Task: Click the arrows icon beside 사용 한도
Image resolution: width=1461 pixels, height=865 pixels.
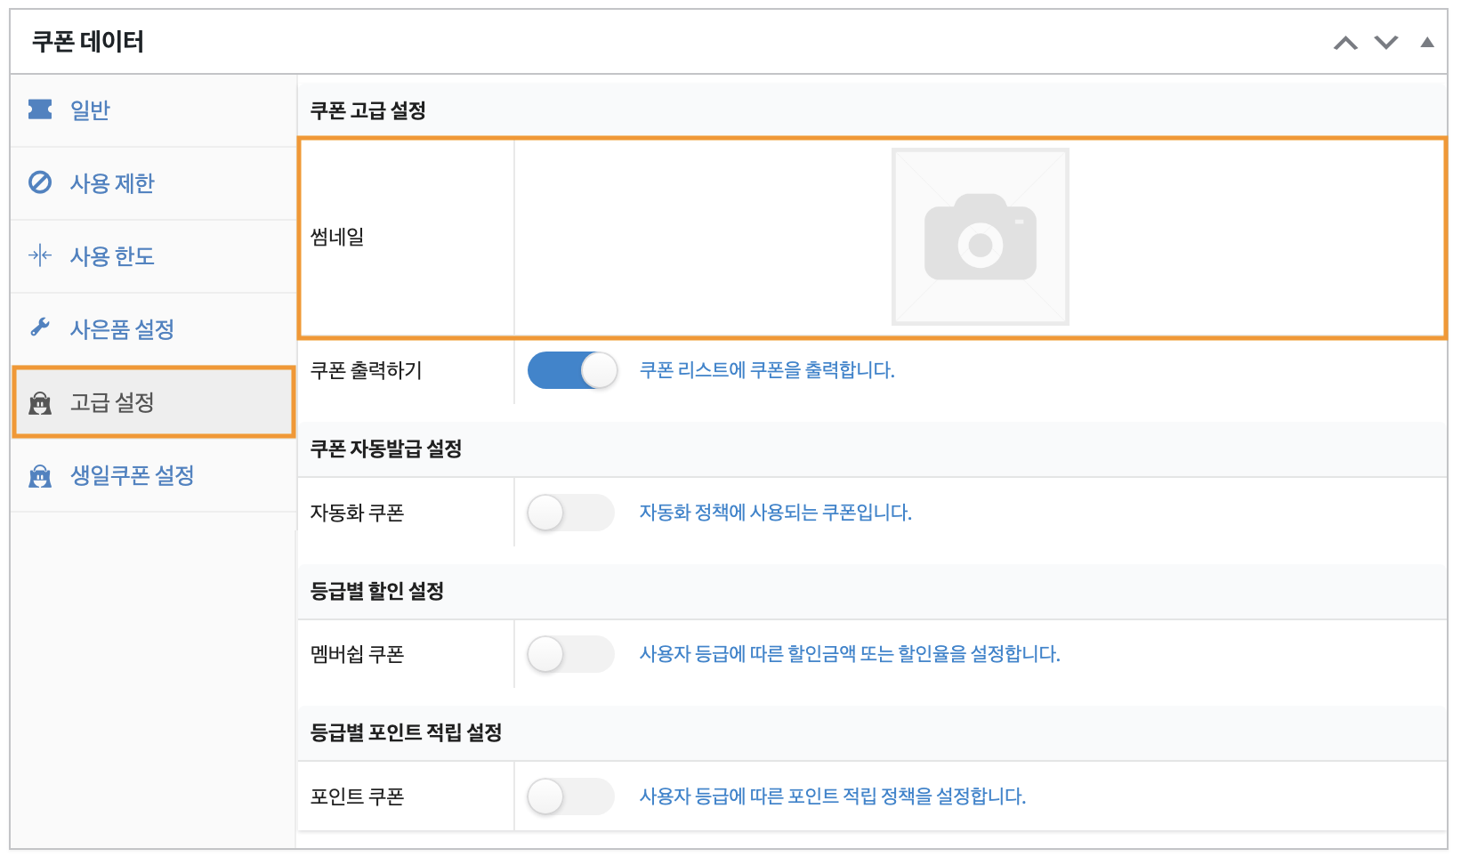Action: pyautogui.click(x=40, y=256)
